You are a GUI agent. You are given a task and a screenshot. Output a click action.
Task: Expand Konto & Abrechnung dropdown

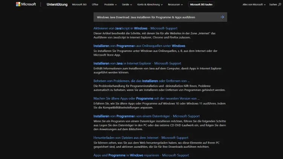pyautogui.click(x=150, y=5)
